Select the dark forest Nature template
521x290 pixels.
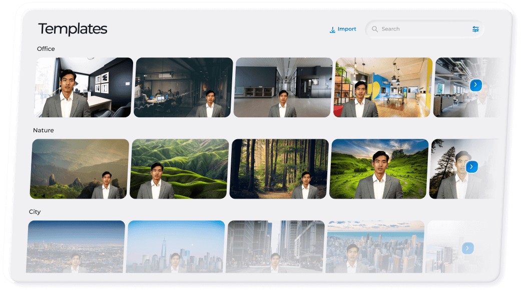tap(278, 169)
